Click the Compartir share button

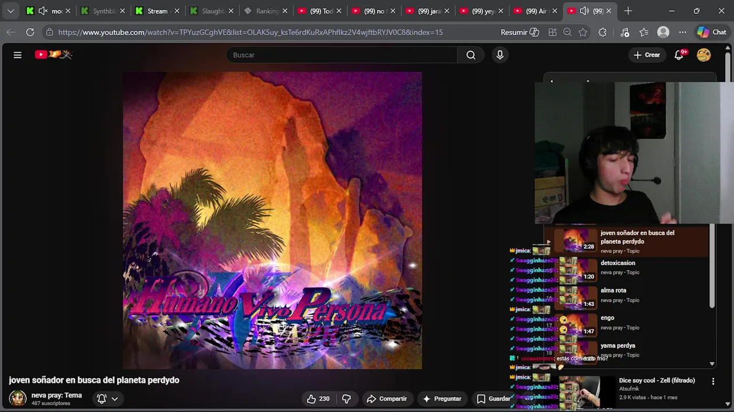[x=386, y=399]
